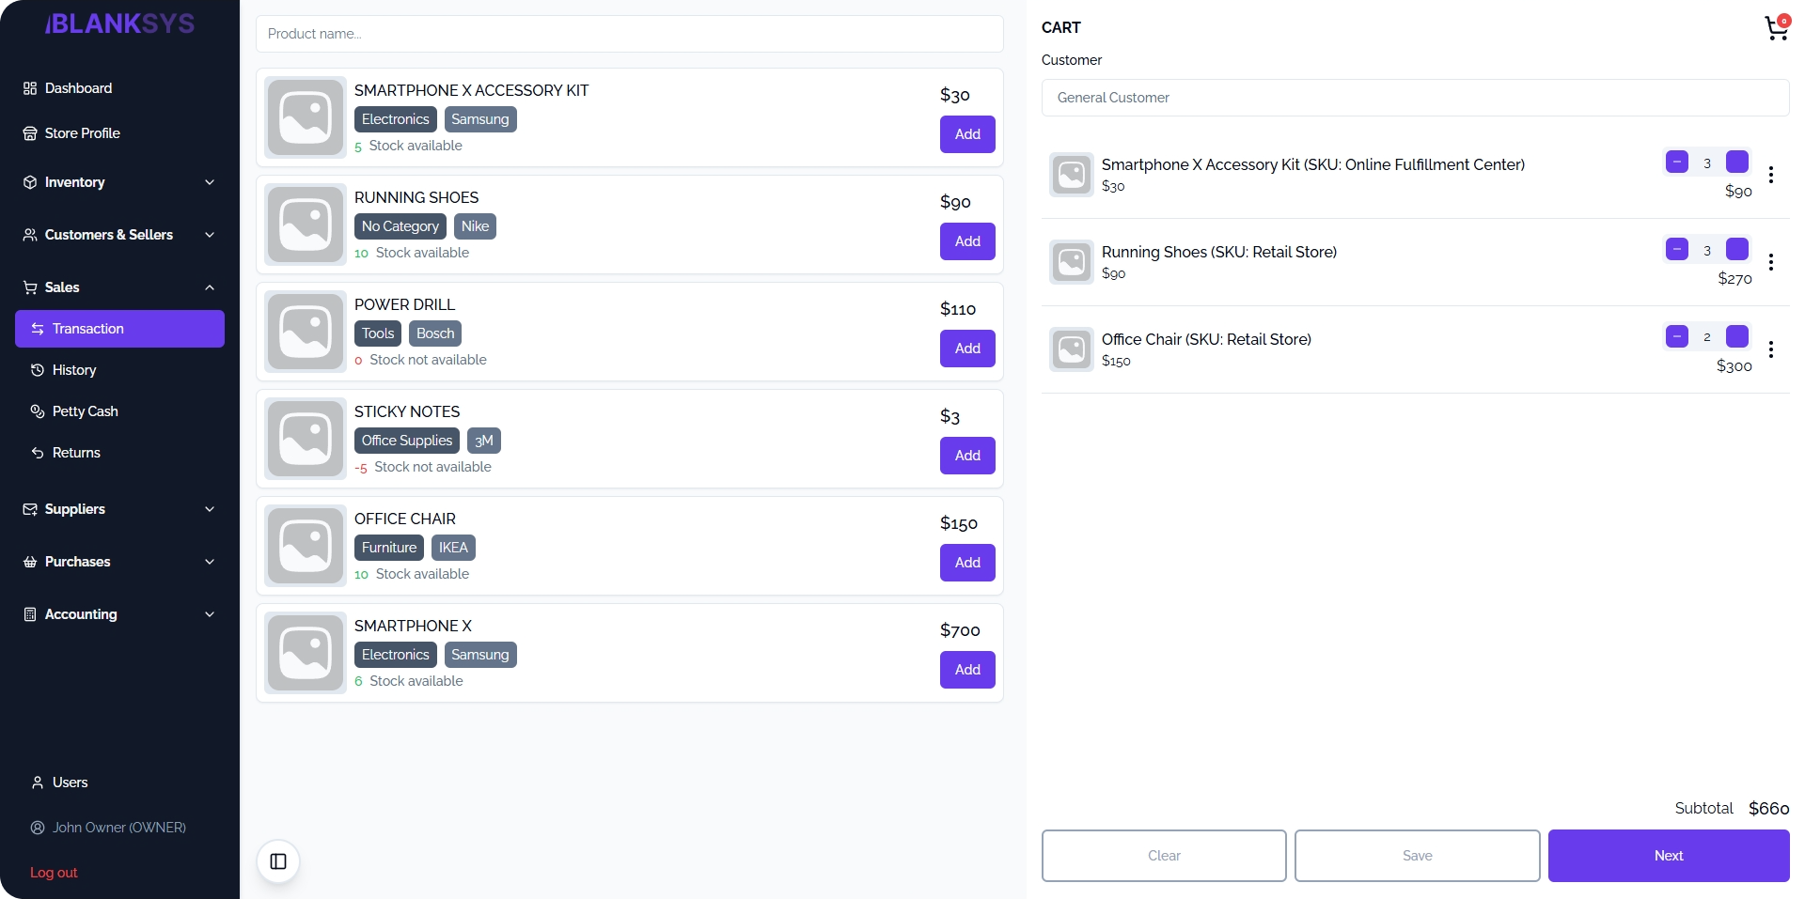Click the General Customer input field
This screenshot has width=1805, height=899.
[1415, 97]
